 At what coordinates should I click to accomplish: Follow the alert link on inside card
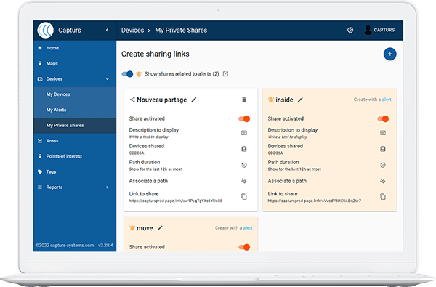click(x=387, y=100)
